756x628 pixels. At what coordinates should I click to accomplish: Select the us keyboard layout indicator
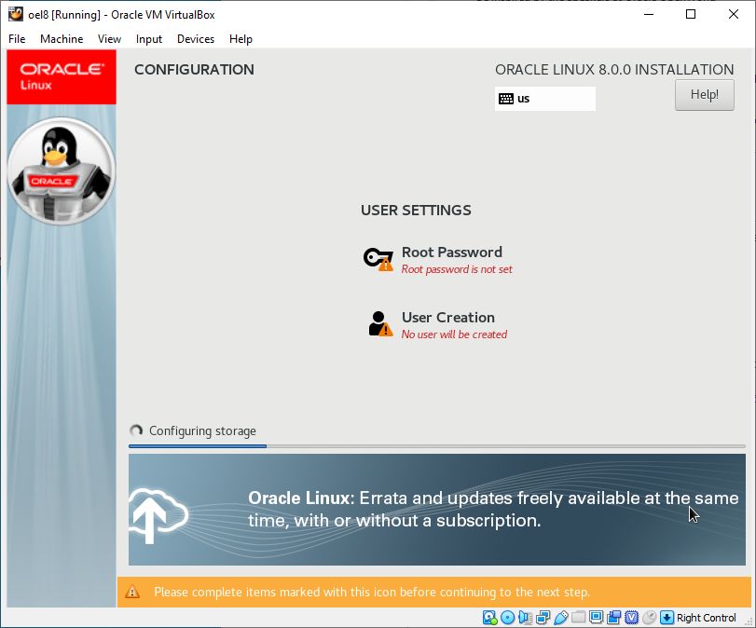point(545,99)
